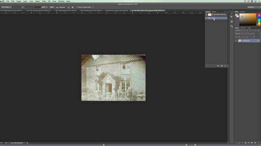This screenshot has height=146, width=261.
Task: Switch to the old Photo home Picture.jpg tab
Action: tap(148, 11)
